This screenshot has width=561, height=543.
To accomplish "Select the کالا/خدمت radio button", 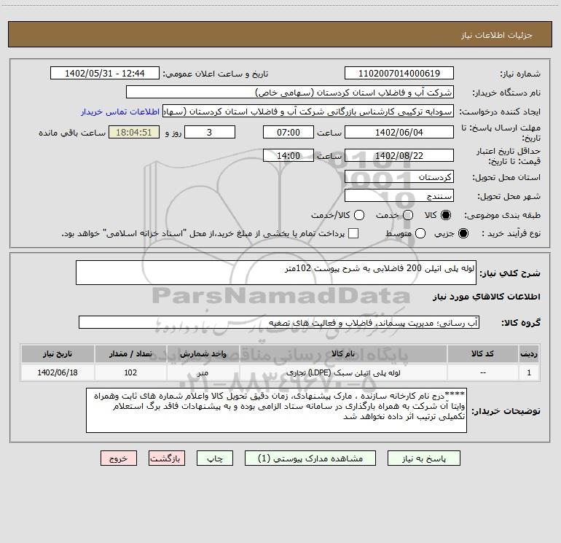I will [x=359, y=215].
